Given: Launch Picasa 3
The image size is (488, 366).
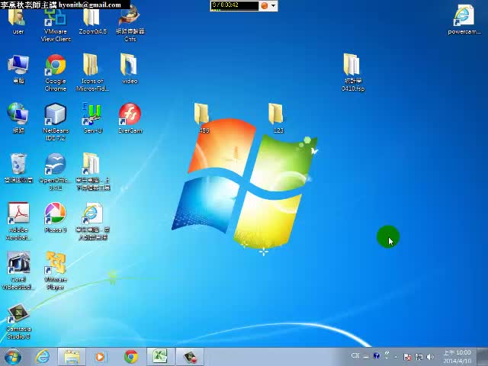Looking at the screenshot, I should click(56, 218).
